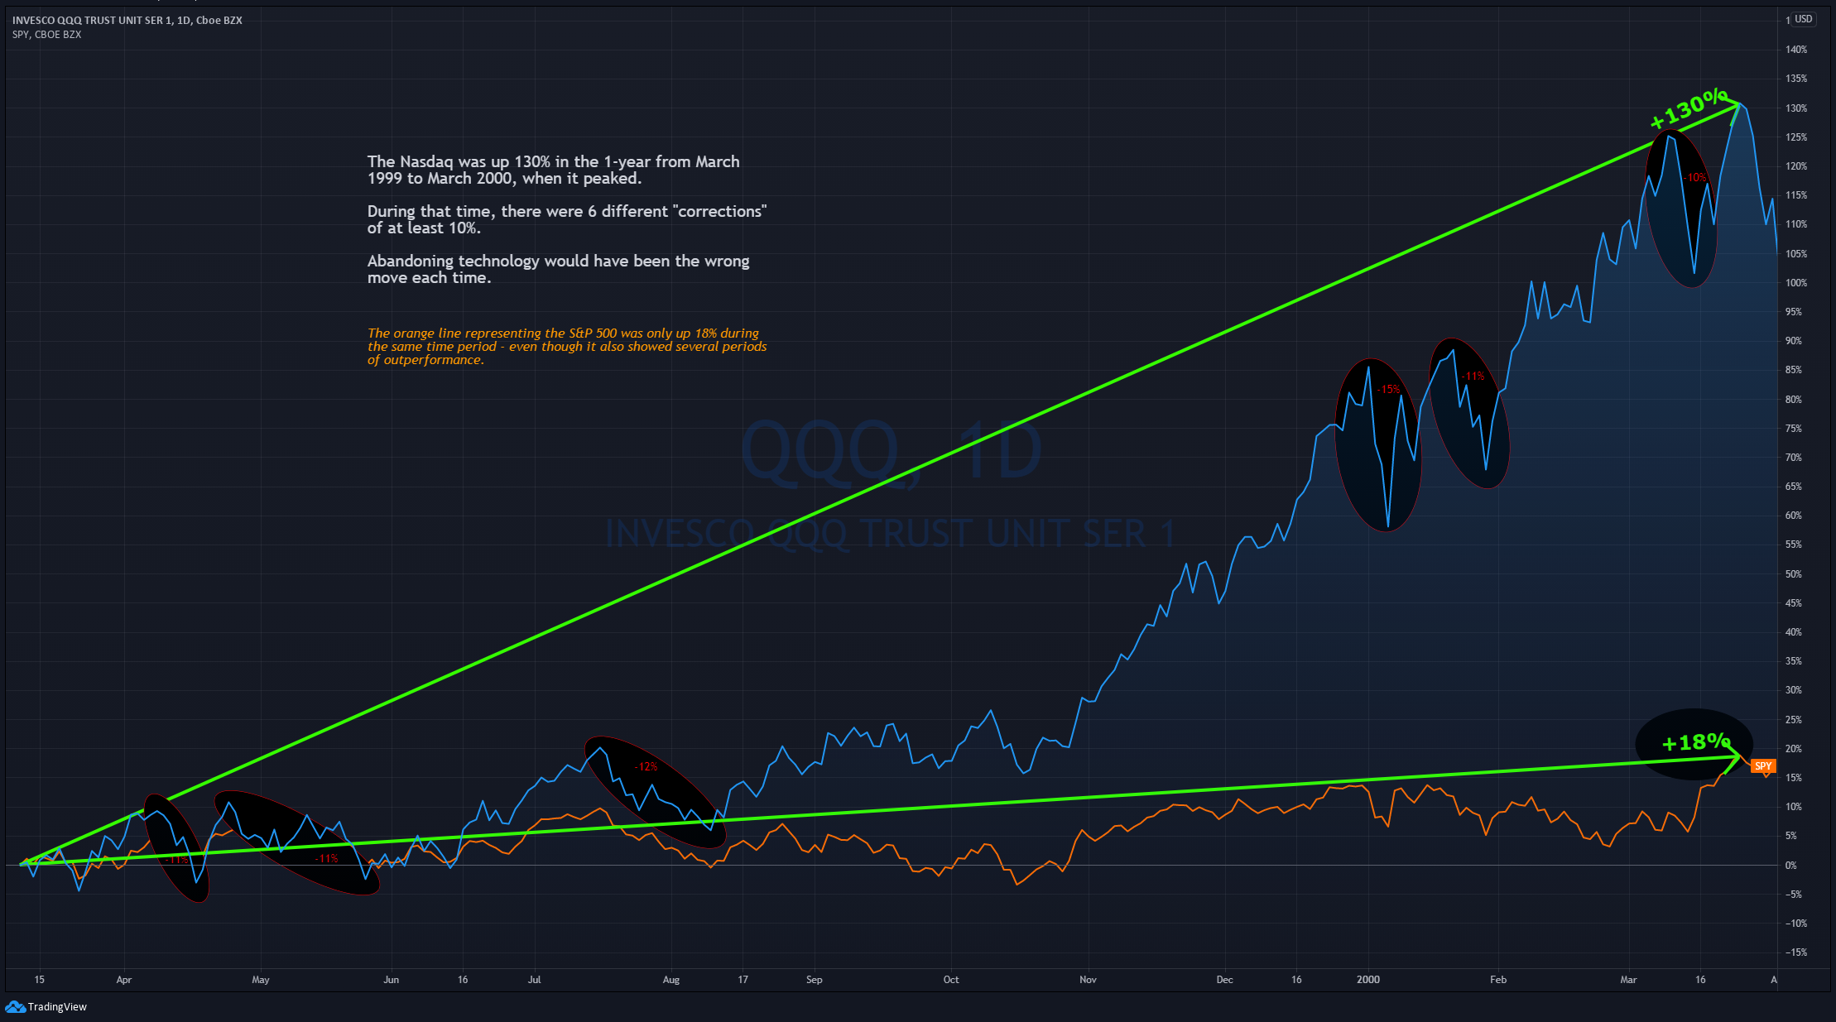The height and width of the screenshot is (1022, 1836).
Task: Click the 135% price axis label
Action: pyautogui.click(x=1796, y=79)
